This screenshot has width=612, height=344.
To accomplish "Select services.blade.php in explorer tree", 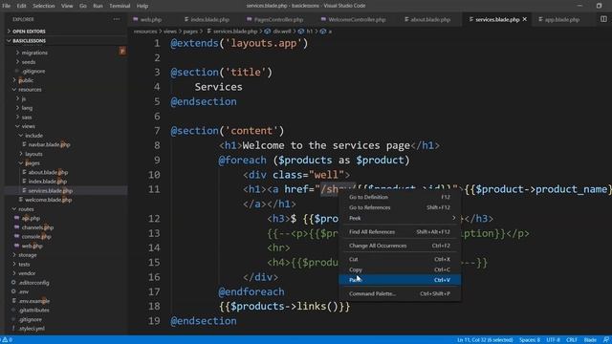I will [x=50, y=191].
